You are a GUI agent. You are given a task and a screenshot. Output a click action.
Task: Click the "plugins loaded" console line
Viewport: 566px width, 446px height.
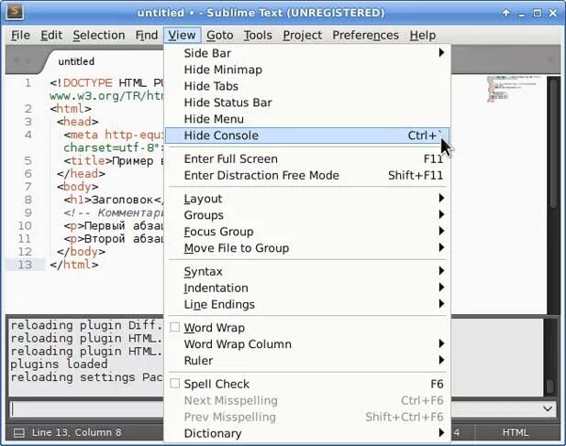(x=59, y=364)
